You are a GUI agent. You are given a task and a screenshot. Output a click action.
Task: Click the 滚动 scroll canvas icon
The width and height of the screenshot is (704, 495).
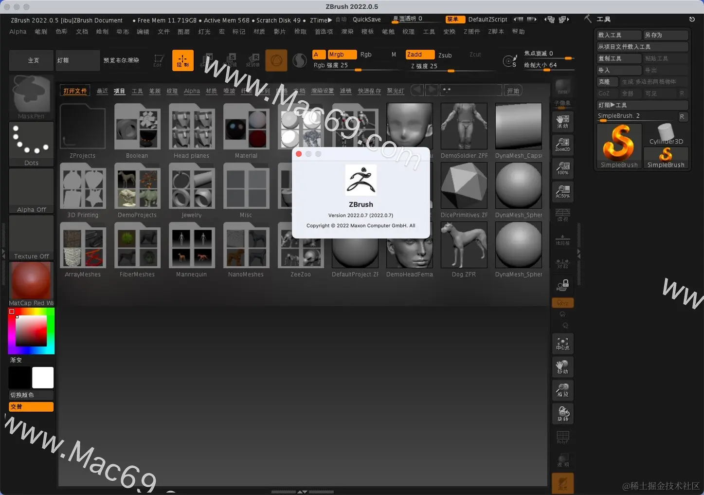click(x=563, y=122)
